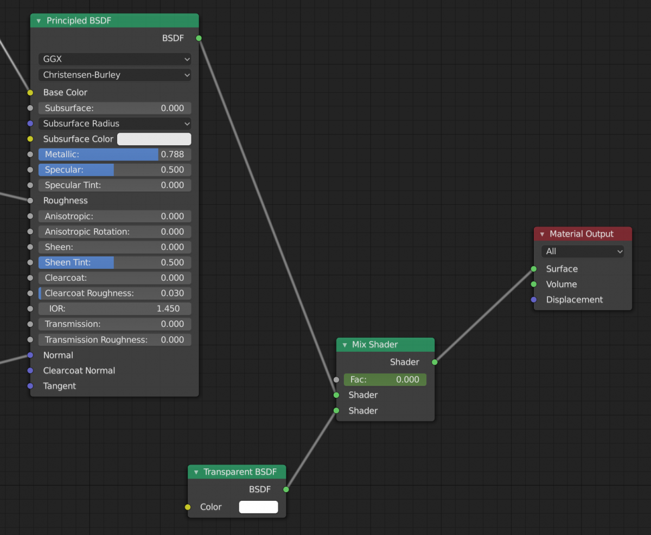Collapse the Transparent BSDF node
The image size is (651, 535).
196,472
